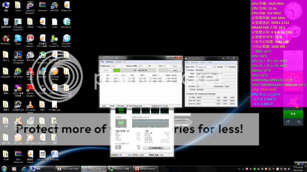This screenshot has width=307, height=172.
Task: Click the LinX elapsed-time progress bar
Action: click(x=141, y=70)
